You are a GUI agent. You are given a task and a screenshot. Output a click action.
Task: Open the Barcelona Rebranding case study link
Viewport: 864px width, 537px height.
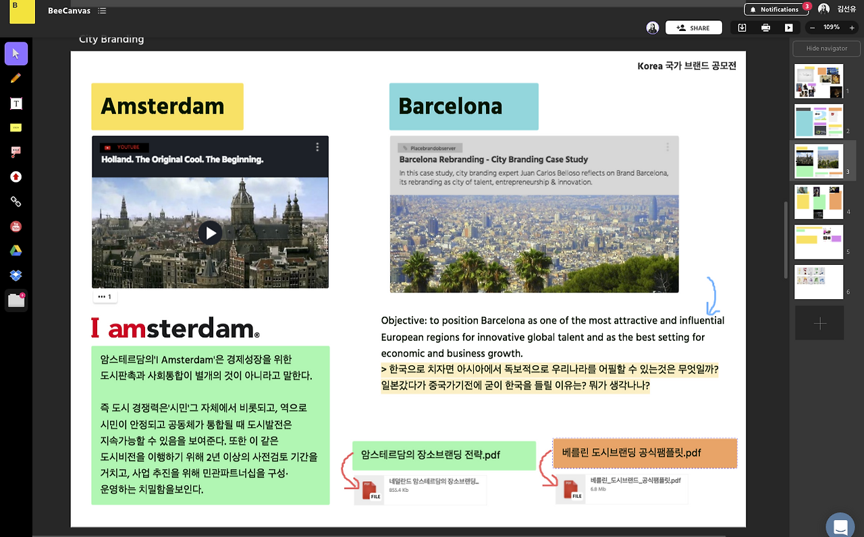click(493, 160)
